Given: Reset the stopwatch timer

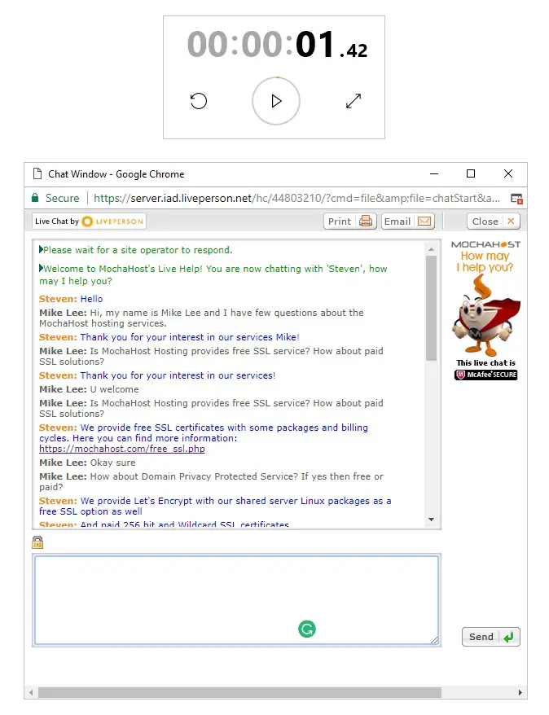Looking at the screenshot, I should tap(199, 101).
